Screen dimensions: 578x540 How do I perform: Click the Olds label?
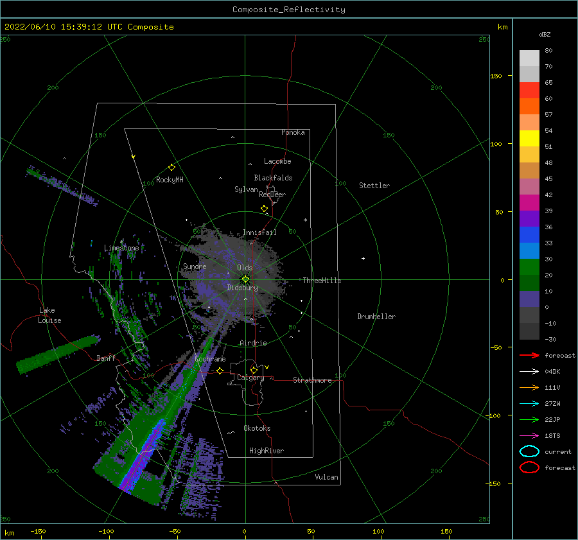[x=245, y=268]
